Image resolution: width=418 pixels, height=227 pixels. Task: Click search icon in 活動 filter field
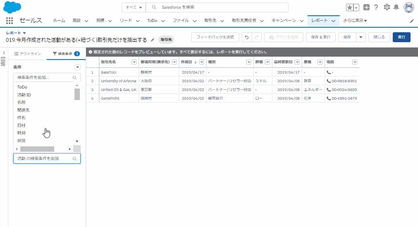(74, 158)
